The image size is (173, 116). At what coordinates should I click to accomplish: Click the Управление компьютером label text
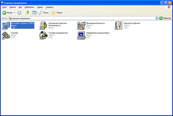[x=97, y=33]
